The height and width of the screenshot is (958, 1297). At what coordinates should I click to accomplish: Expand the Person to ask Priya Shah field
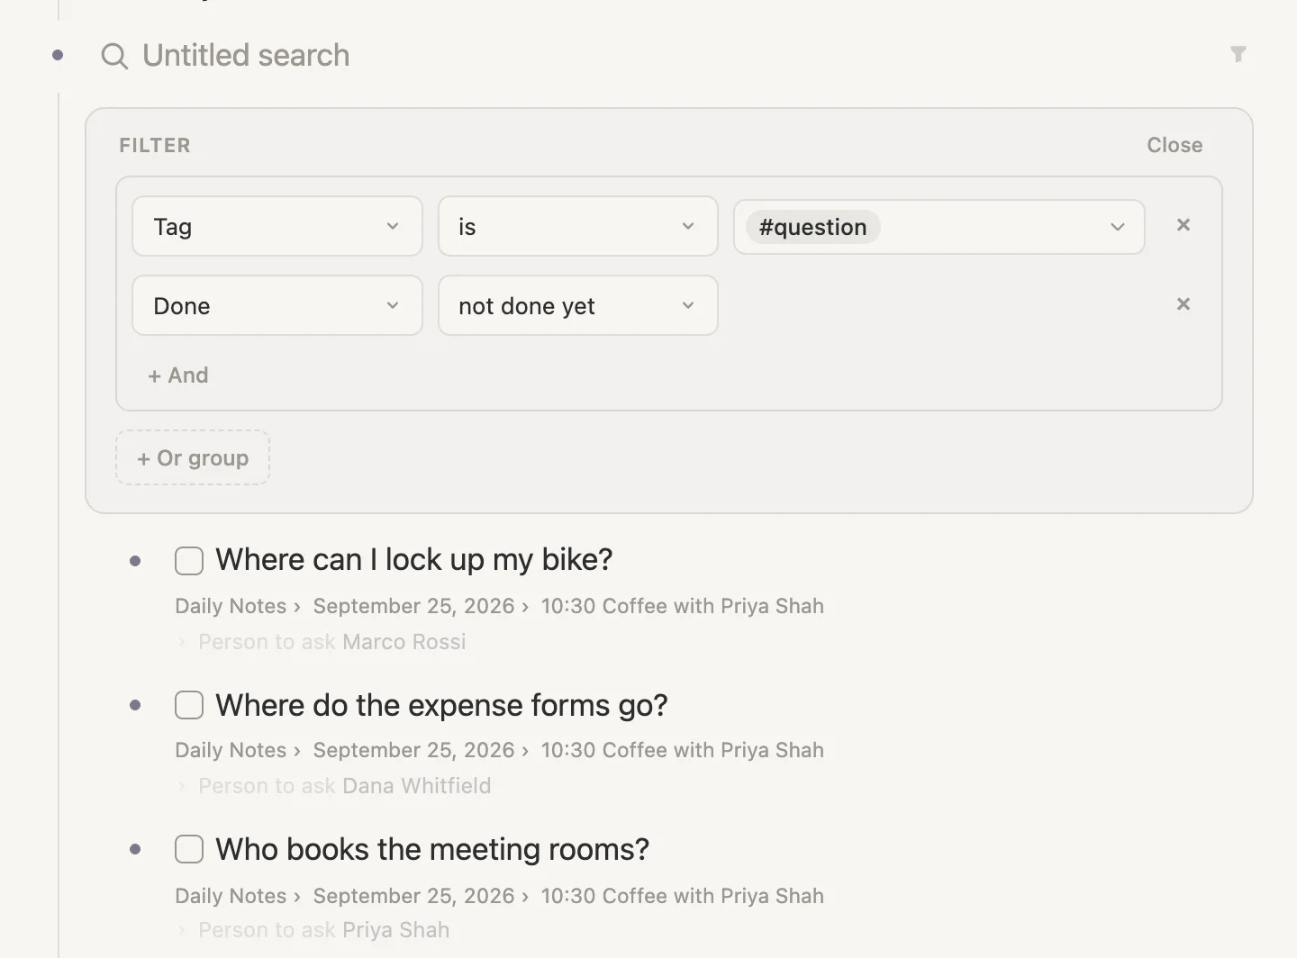[182, 930]
